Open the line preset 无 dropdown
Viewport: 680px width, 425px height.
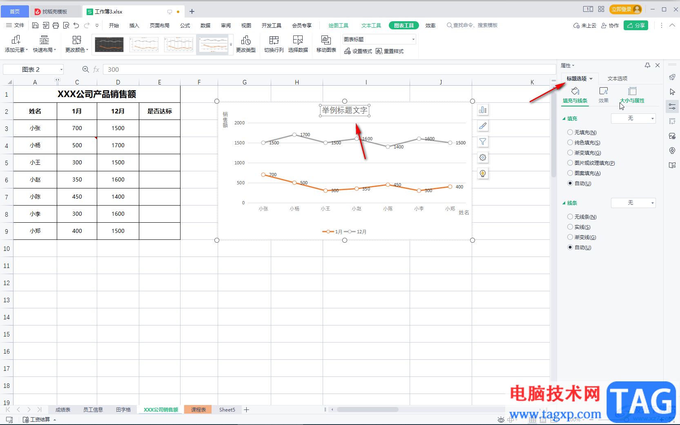(x=633, y=203)
